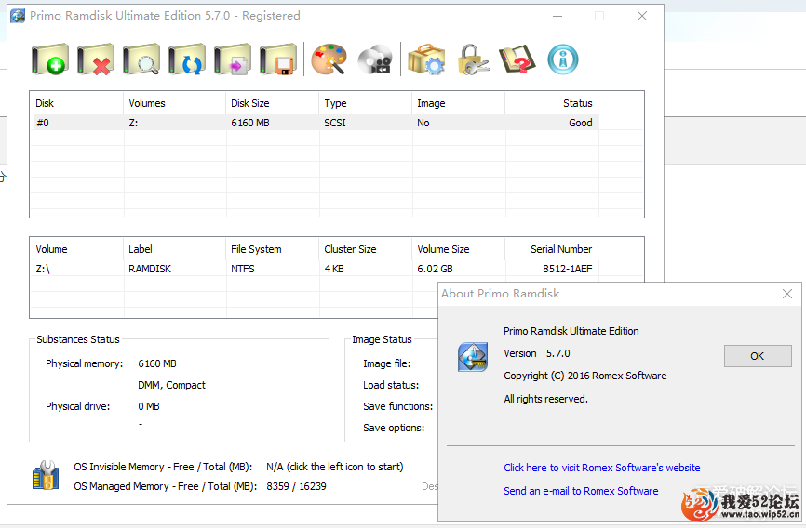Click the Cluster Size column header
806x528 pixels.
pos(366,249)
